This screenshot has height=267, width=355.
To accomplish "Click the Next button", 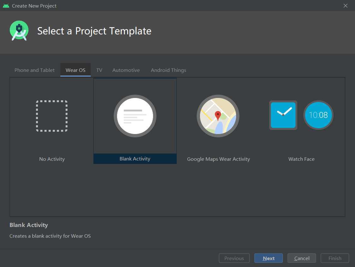I will click(269, 258).
